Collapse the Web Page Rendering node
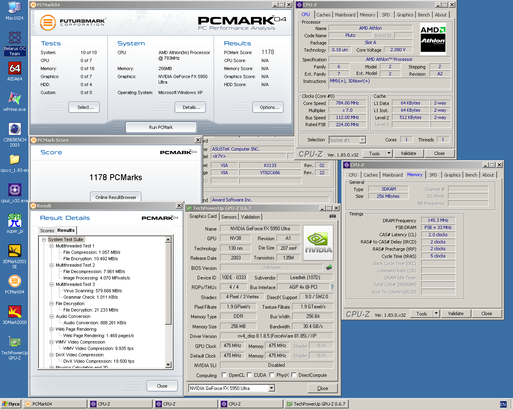 [52, 329]
